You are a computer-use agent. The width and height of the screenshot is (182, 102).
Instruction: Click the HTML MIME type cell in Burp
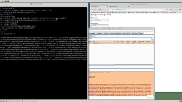click(140, 43)
